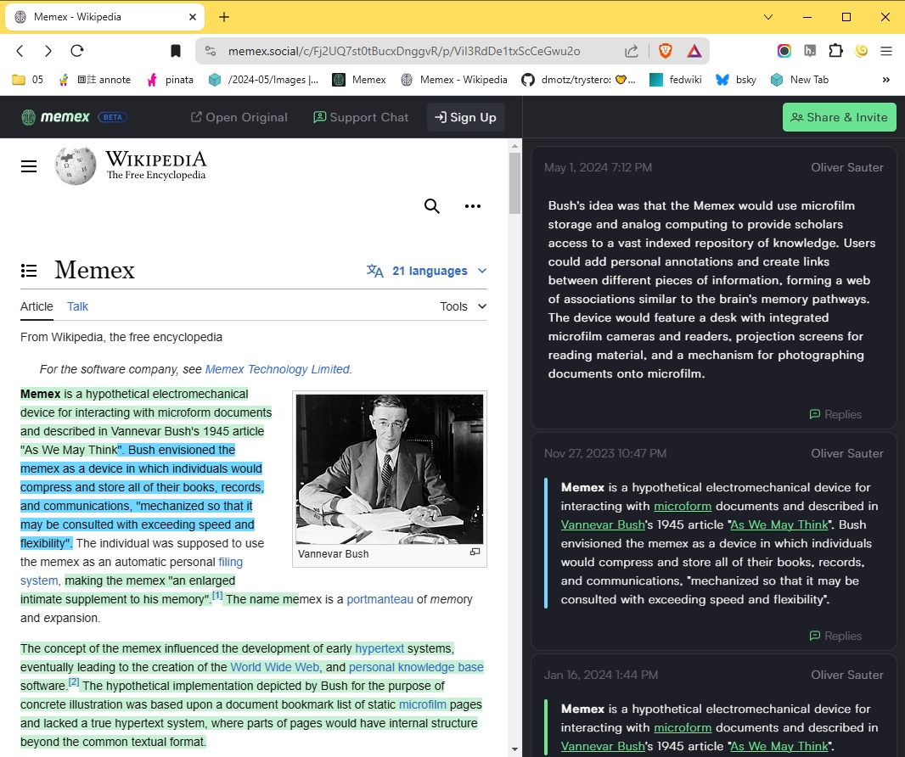Enlarge the Vannevar Bush photo

coord(390,468)
